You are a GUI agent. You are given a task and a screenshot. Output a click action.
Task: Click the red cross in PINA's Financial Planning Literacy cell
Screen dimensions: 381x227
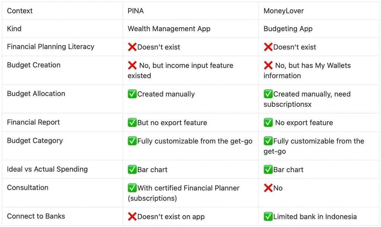[132, 47]
